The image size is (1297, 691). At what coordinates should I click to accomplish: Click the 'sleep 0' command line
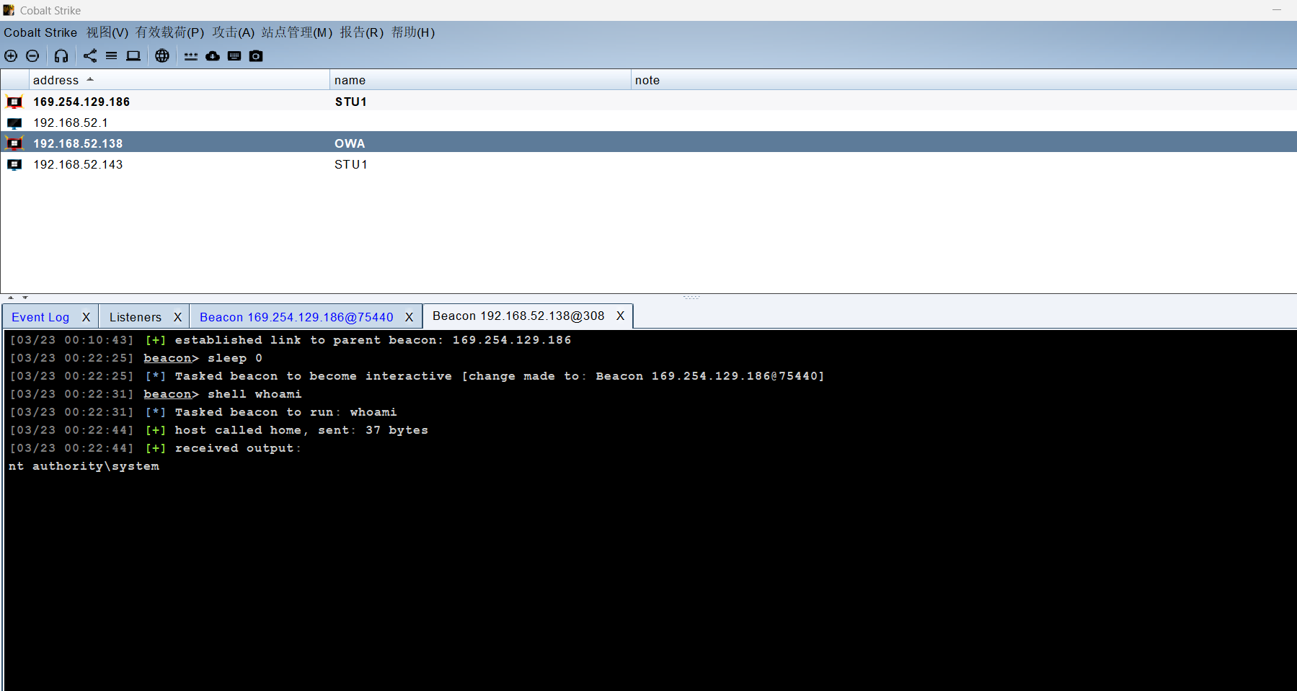tap(136, 358)
